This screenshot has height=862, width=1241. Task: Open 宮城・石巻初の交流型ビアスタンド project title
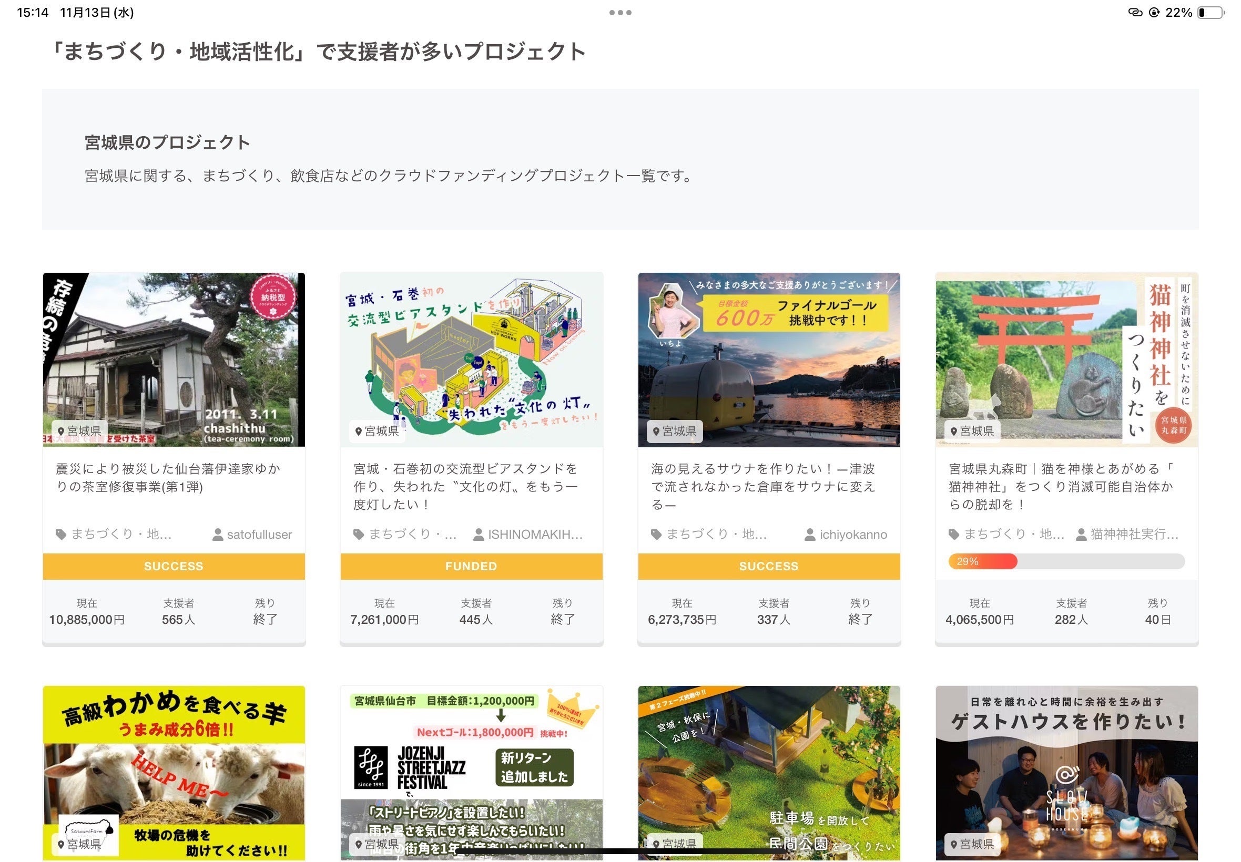coord(466,486)
